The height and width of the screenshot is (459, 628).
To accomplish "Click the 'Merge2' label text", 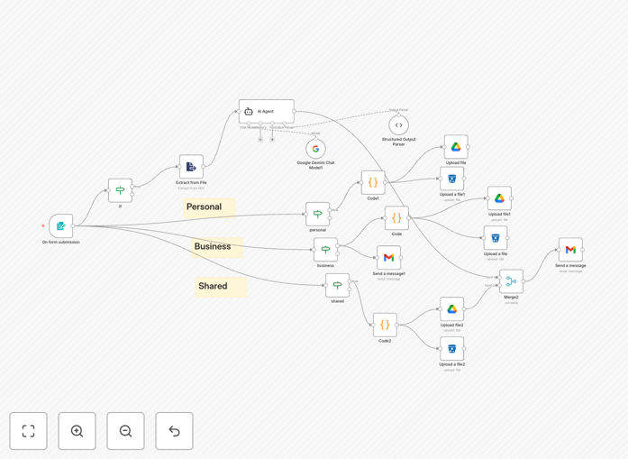I will tap(511, 298).
